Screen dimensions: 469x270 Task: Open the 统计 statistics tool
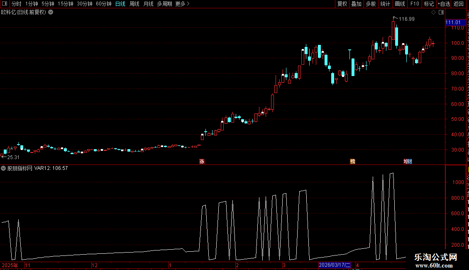tap(385, 4)
